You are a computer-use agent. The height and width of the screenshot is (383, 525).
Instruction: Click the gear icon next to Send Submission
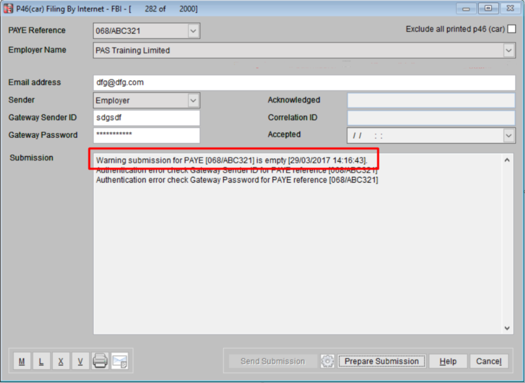327,361
